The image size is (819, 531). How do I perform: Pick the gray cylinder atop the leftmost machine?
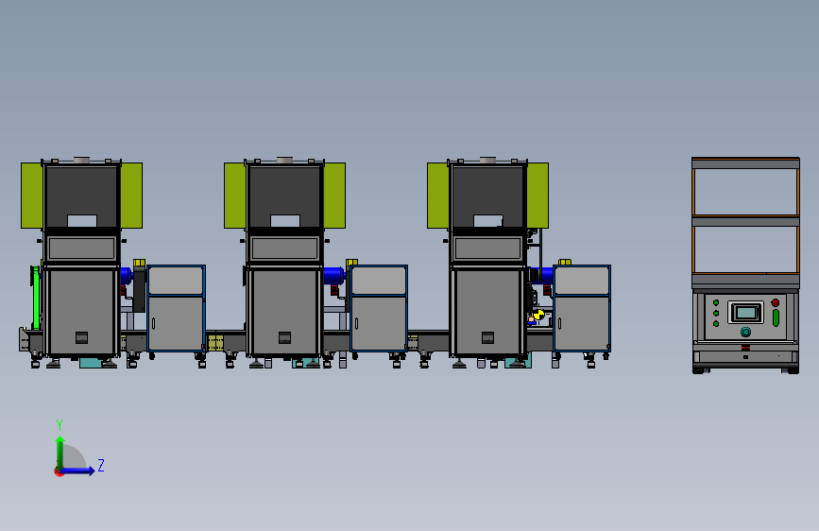(x=81, y=160)
